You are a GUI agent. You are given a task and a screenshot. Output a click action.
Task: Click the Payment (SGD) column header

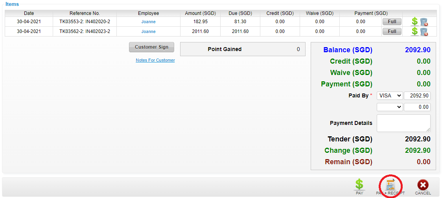pos(371,13)
